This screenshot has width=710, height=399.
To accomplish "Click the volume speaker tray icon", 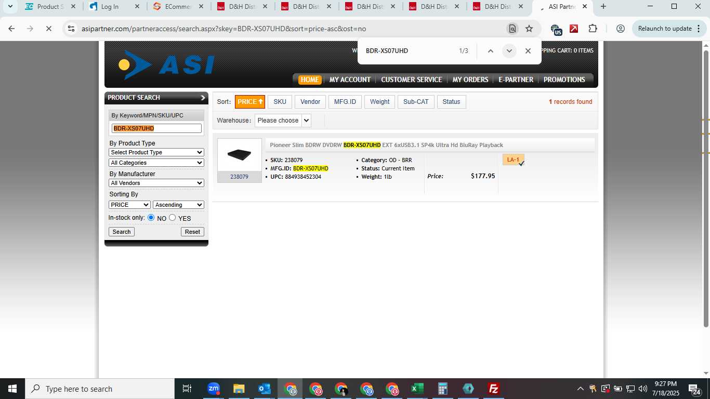I will click(643, 389).
